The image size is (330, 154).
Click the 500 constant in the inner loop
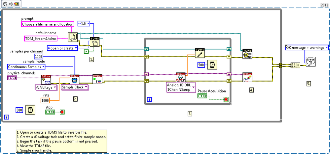click(202, 65)
